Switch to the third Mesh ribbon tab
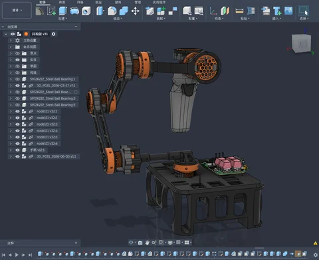319x260 pixels. pos(80,2)
